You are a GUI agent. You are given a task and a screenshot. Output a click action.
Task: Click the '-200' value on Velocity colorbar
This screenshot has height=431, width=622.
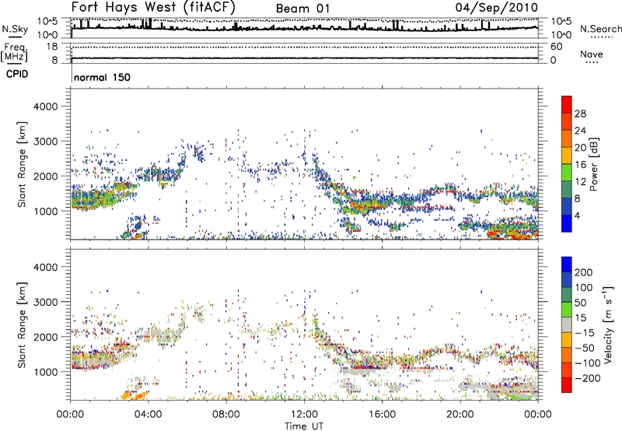(588, 379)
